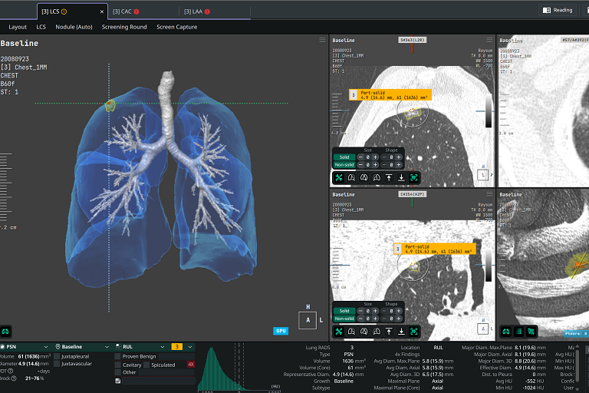Viewport: 589px width, 393px height.
Task: Open the Screening Round menu
Action: click(124, 27)
